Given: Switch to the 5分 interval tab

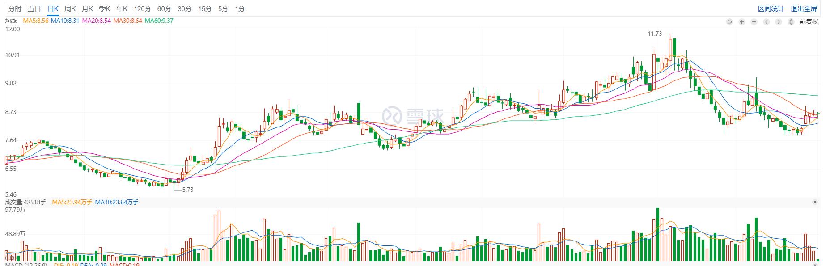Looking at the screenshot, I should point(223,9).
